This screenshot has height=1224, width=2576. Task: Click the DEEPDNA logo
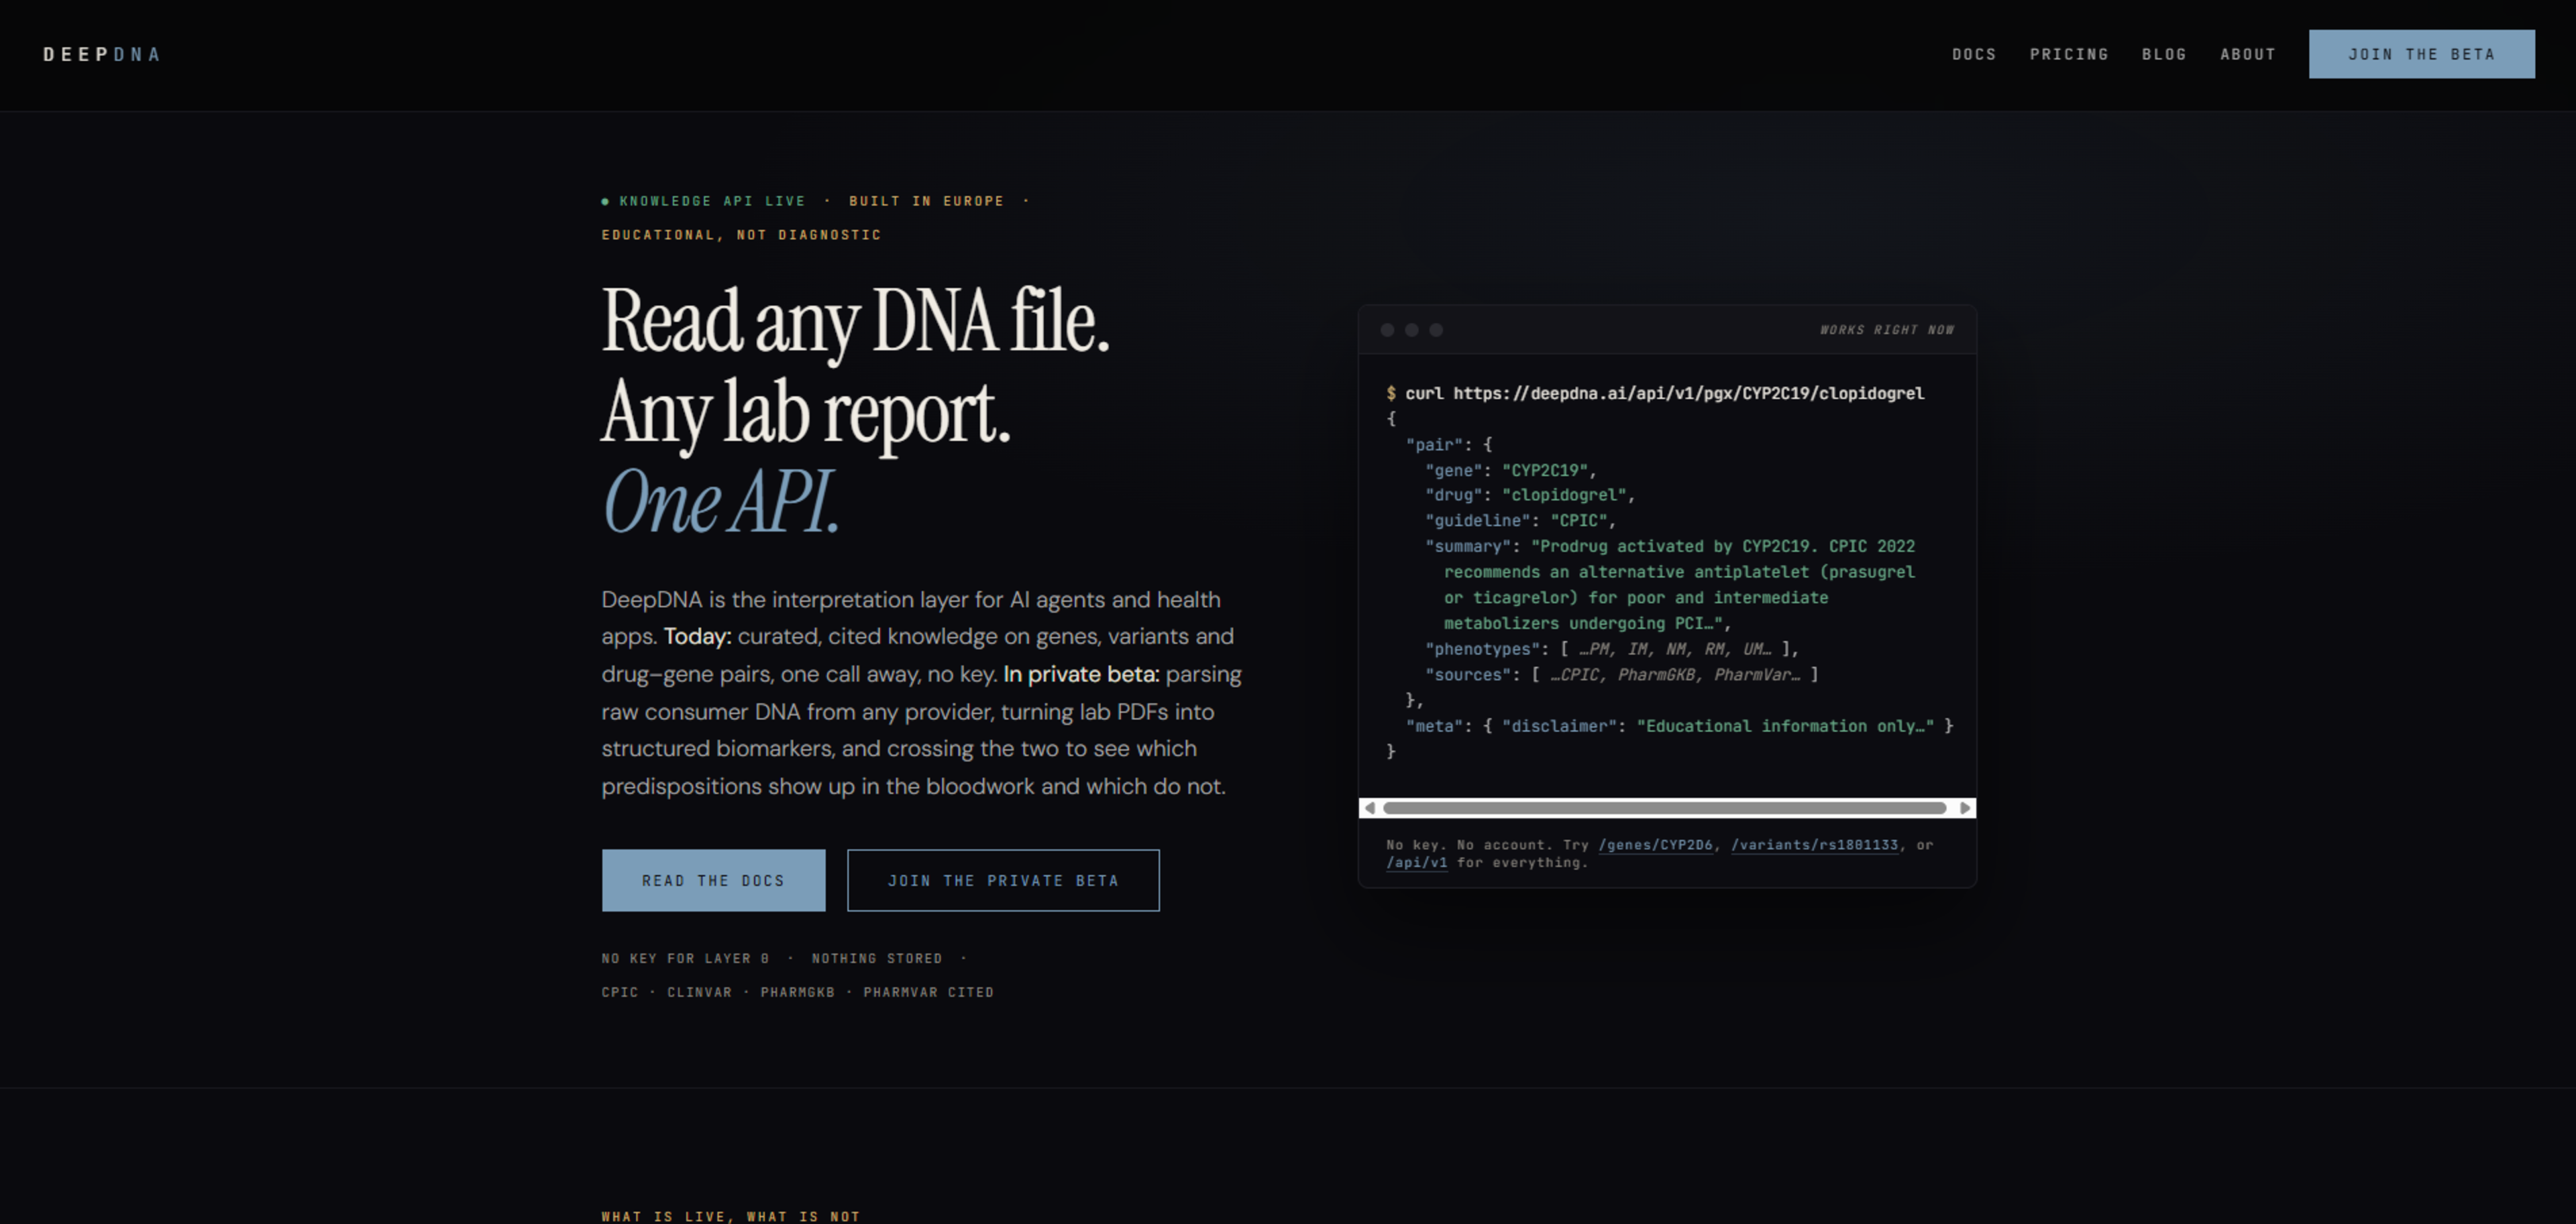101,54
